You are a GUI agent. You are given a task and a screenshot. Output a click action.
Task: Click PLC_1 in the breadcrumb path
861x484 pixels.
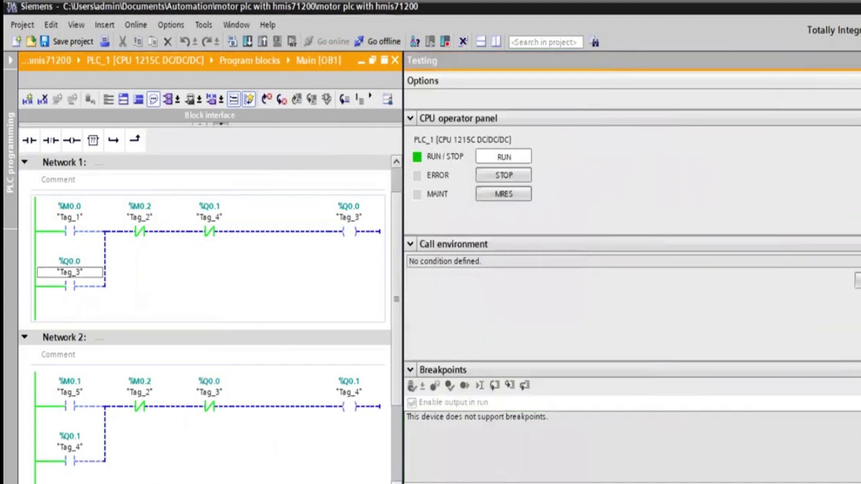click(145, 61)
